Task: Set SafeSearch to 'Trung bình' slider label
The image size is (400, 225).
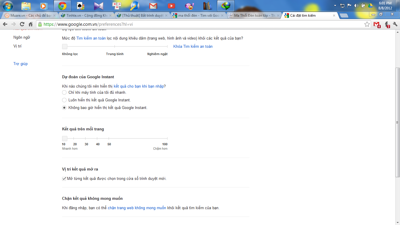Action: coord(115,54)
